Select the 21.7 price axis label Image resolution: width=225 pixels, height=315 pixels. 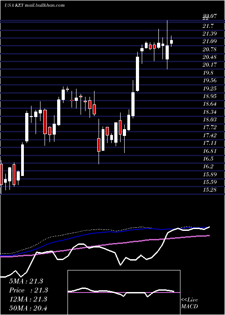[x=208, y=26]
